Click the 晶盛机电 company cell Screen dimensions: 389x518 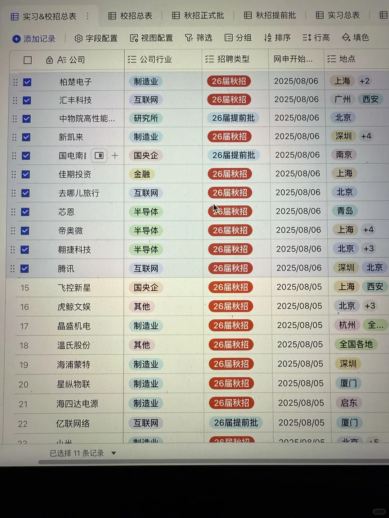(74, 326)
